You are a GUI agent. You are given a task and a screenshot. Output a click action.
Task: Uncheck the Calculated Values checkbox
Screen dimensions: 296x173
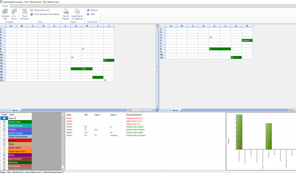coord(4,126)
